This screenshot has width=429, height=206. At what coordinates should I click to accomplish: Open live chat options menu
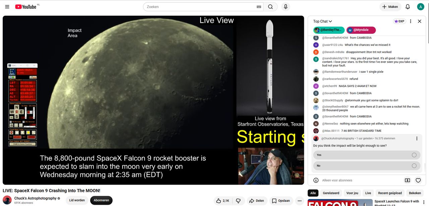pyautogui.click(x=411, y=21)
